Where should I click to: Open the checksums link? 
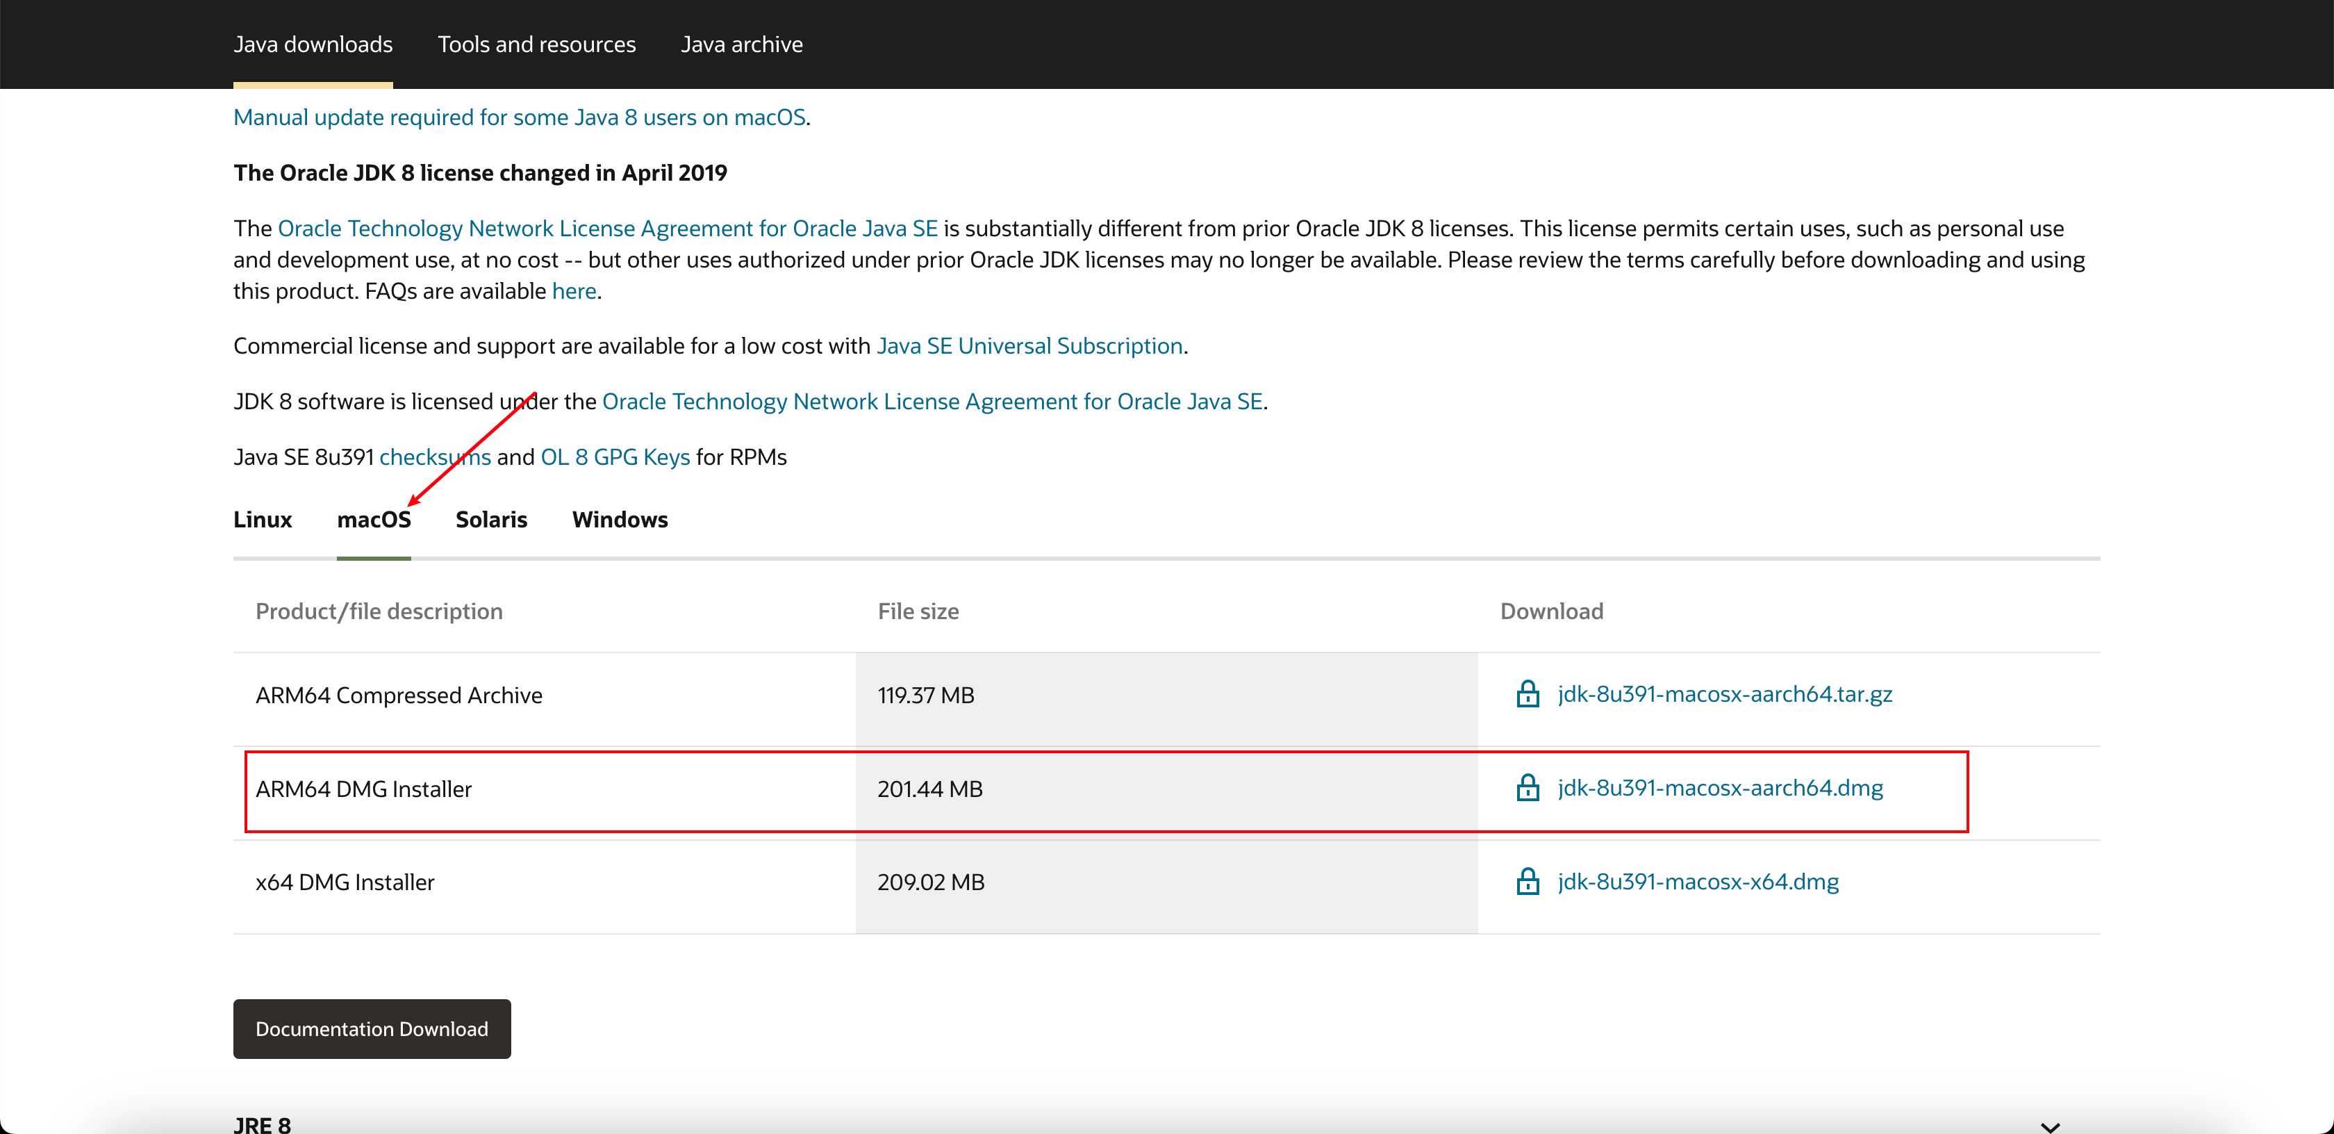pos(435,457)
